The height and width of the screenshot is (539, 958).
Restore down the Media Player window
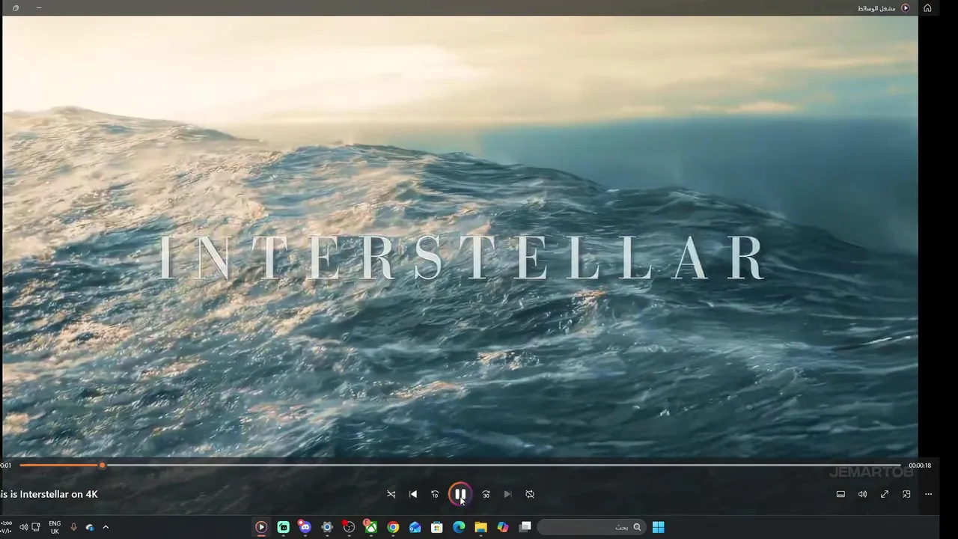[16, 8]
